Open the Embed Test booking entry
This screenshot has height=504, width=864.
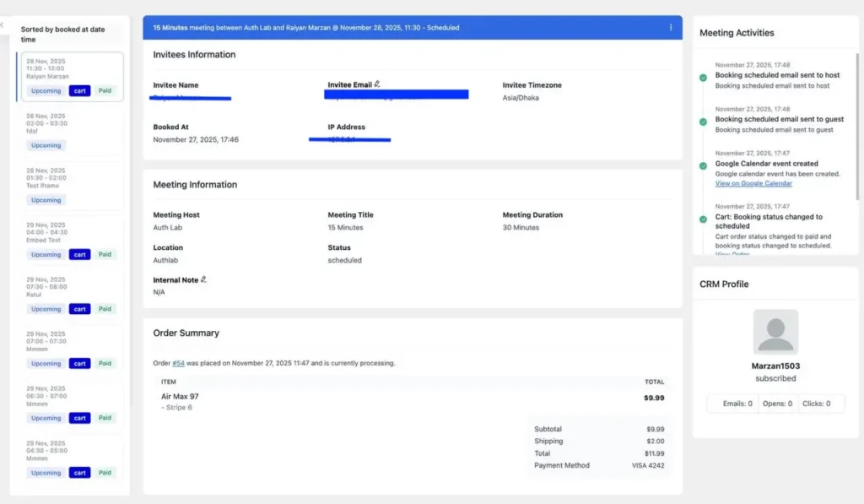pyautogui.click(x=69, y=233)
